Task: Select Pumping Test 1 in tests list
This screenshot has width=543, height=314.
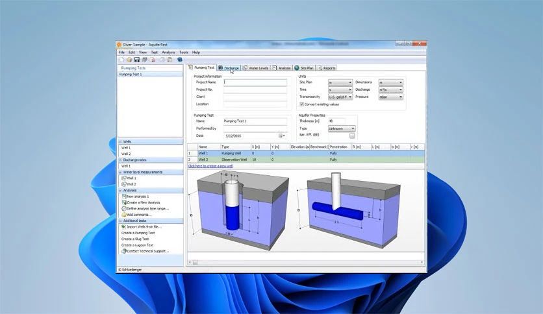Action: (x=150, y=75)
